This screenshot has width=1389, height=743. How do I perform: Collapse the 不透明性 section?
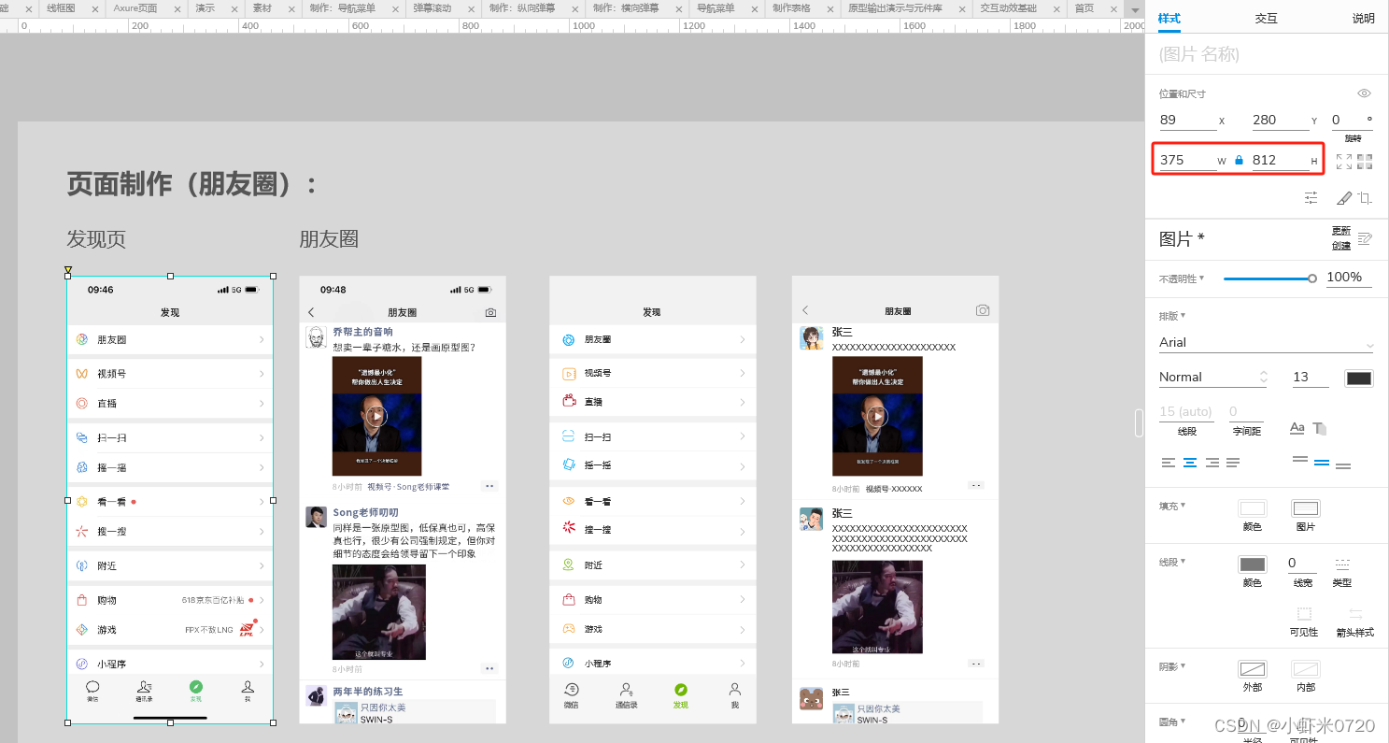pos(1182,278)
